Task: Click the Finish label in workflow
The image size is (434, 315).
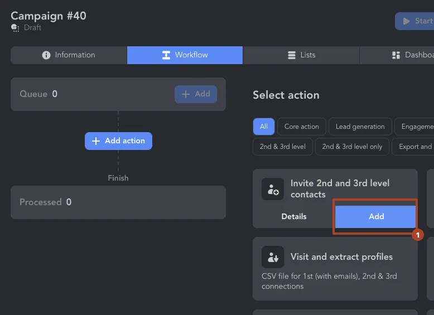Action: tap(118, 178)
